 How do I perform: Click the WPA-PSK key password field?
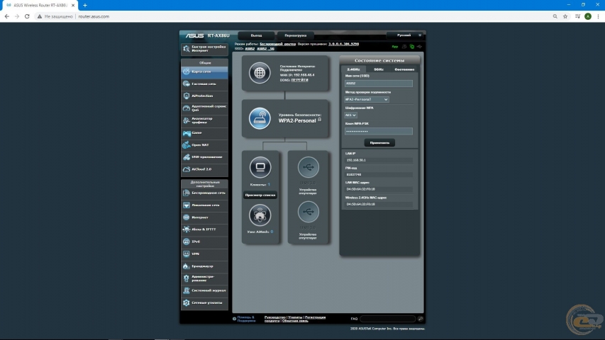[379, 132]
